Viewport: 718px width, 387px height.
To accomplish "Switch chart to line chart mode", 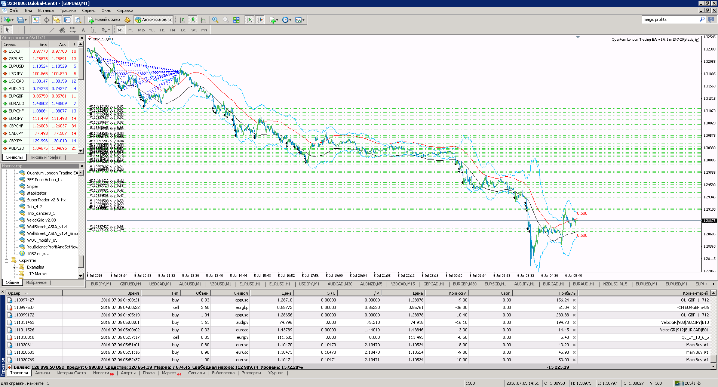I will [x=203, y=20].
